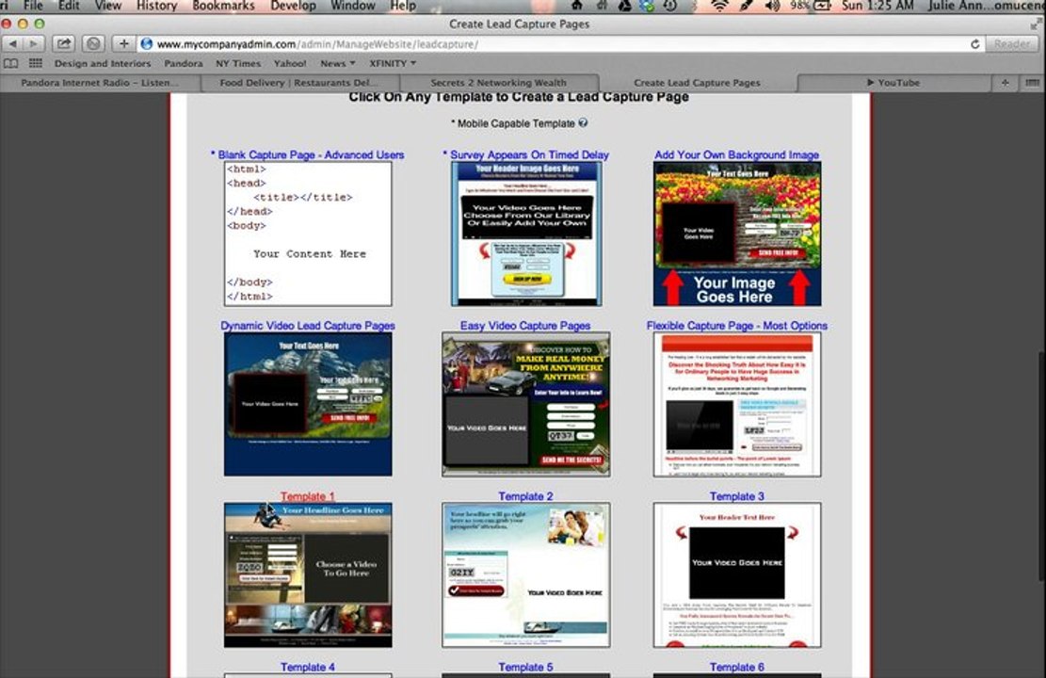This screenshot has height=678, width=1046.
Task: Click the menu bar clock Sun 1:25 AM
Action: point(877,6)
